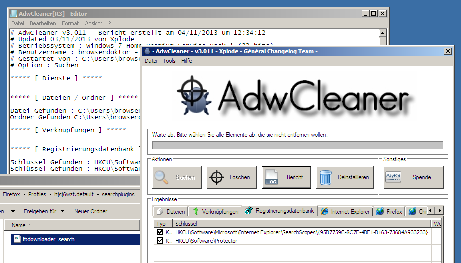Click Deinstallieren trash can button
Screen dimensions: 461x263
345,177
